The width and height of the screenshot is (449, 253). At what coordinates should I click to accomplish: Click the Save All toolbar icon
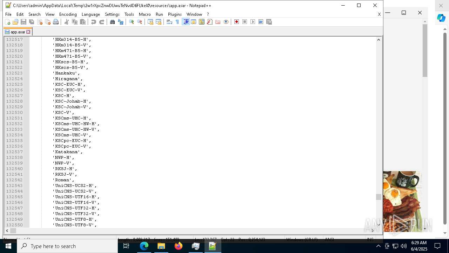pos(32,22)
